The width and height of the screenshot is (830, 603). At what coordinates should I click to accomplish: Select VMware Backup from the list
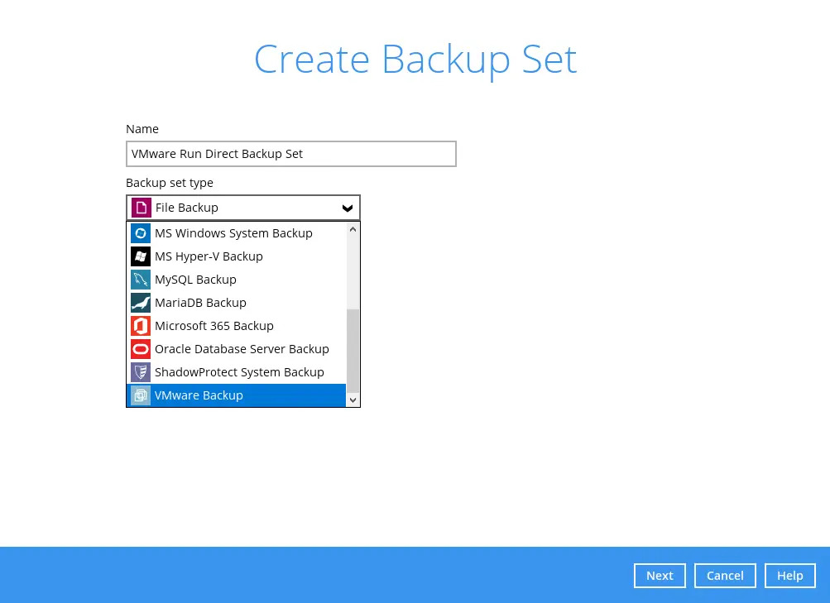pos(199,395)
